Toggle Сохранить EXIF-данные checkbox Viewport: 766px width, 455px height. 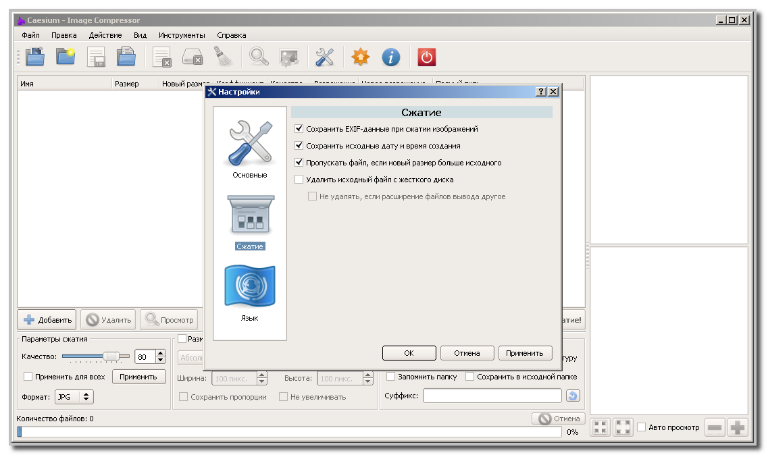(x=299, y=129)
